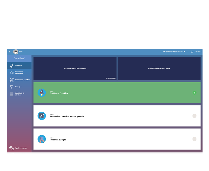209x171 pixels.
Task: Open Transición desde Snap Scene card
Action: [x=159, y=68]
